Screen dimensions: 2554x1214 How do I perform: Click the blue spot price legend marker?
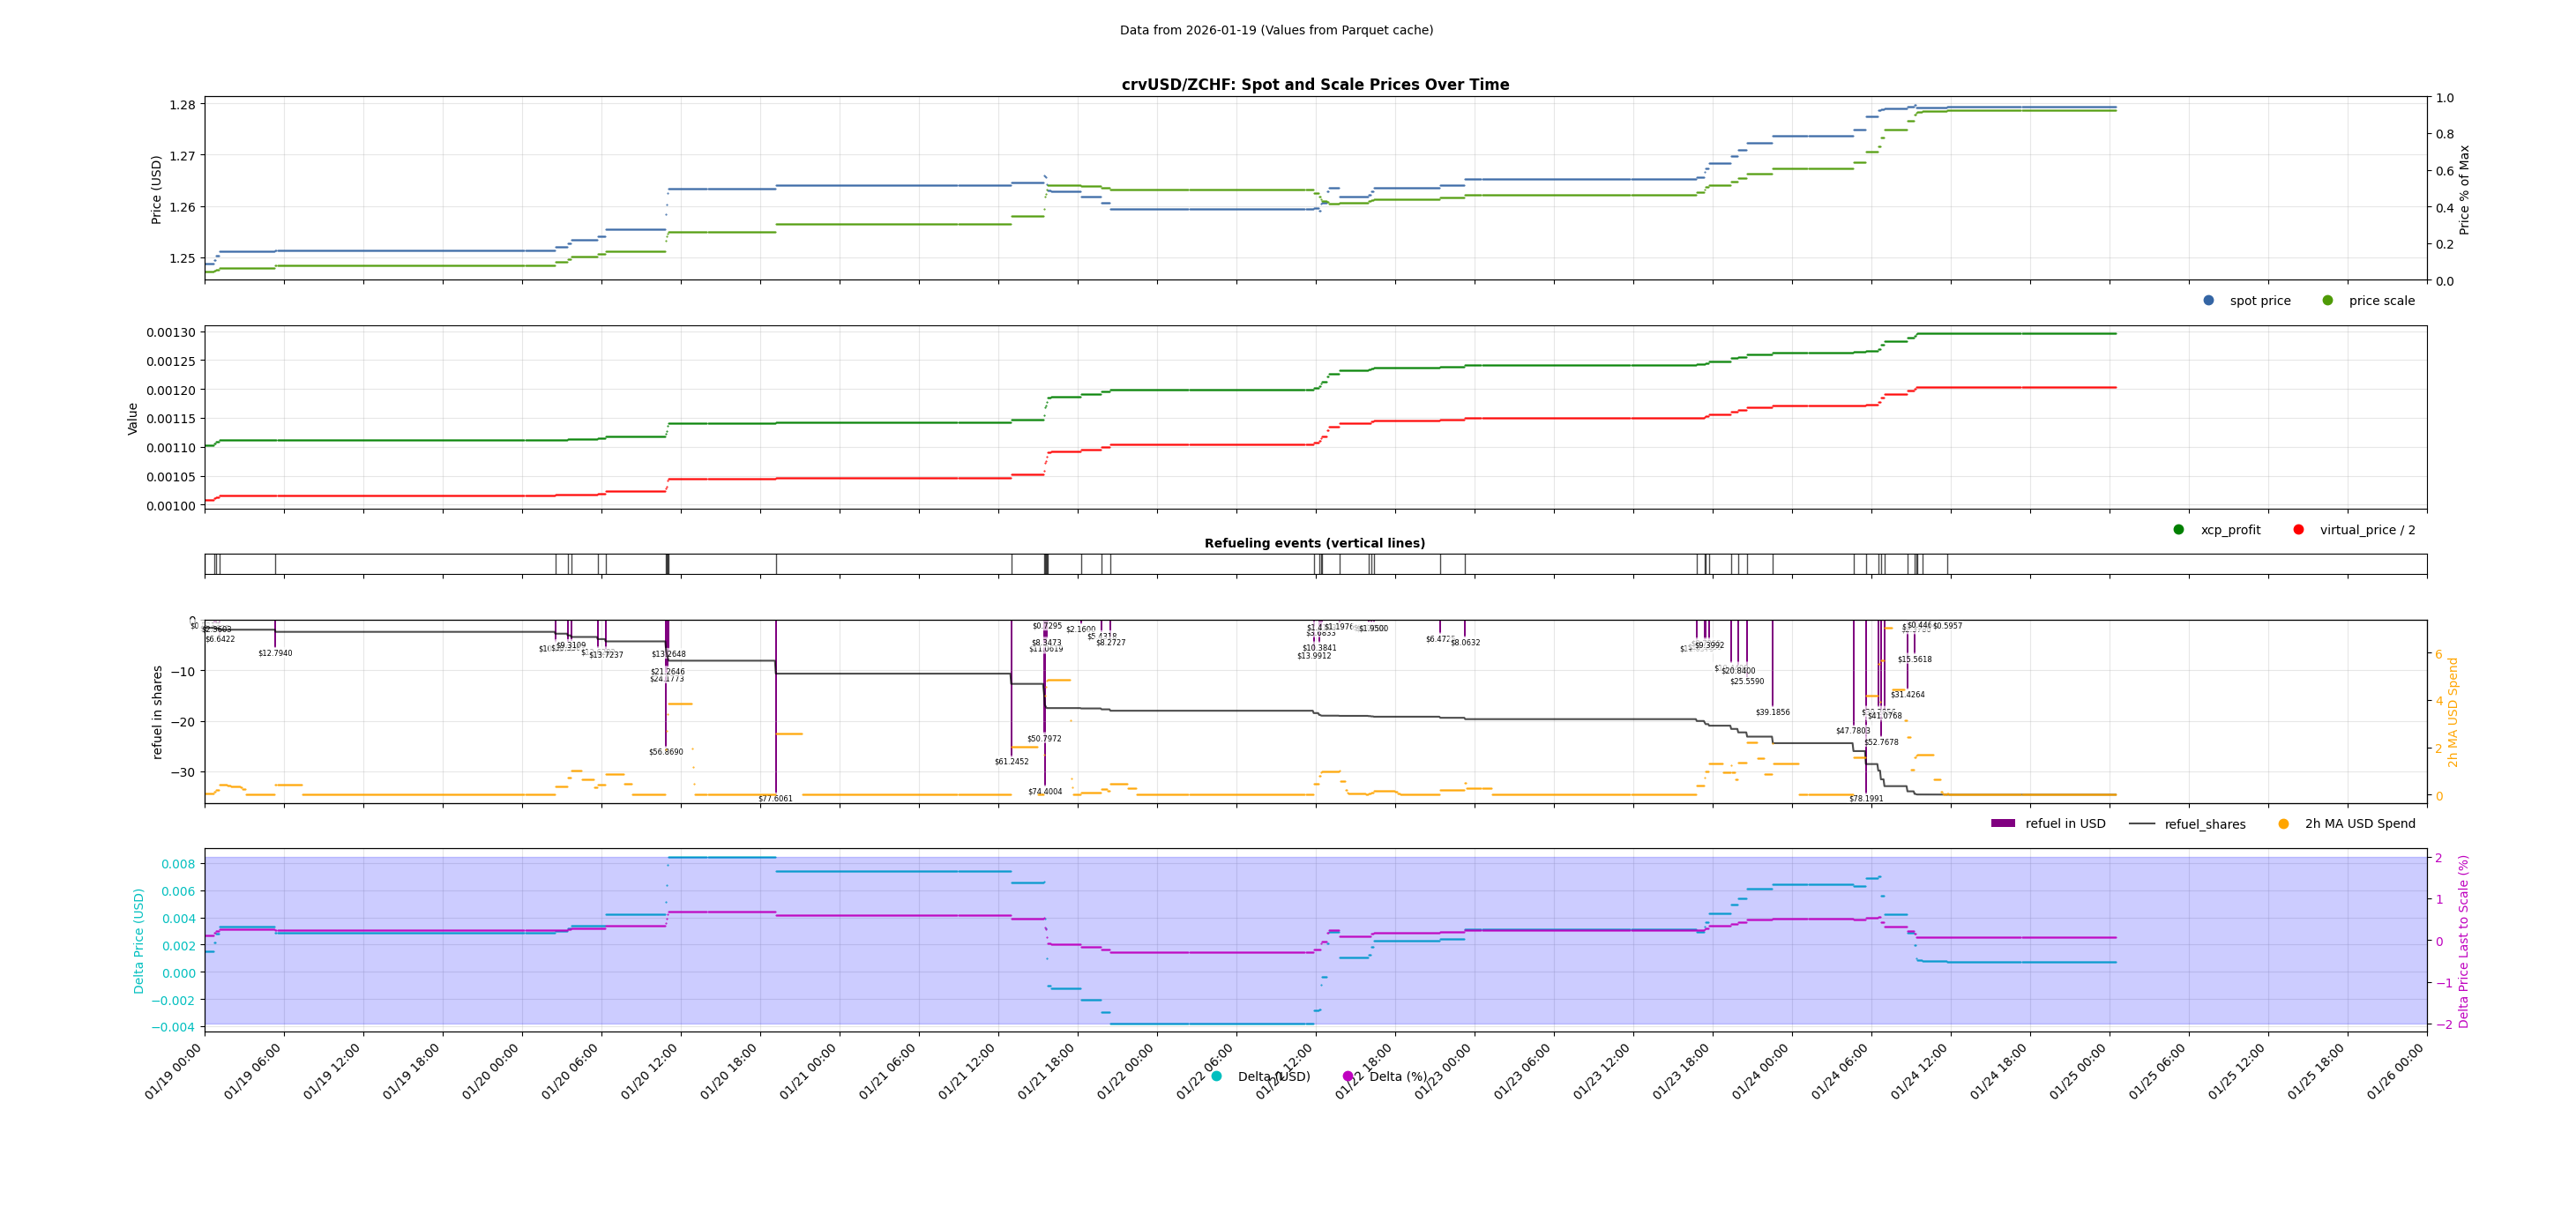(x=2208, y=301)
